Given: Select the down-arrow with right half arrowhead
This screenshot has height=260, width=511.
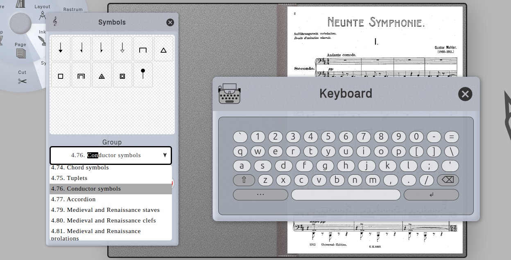Looking at the screenshot, I should click(102, 49).
